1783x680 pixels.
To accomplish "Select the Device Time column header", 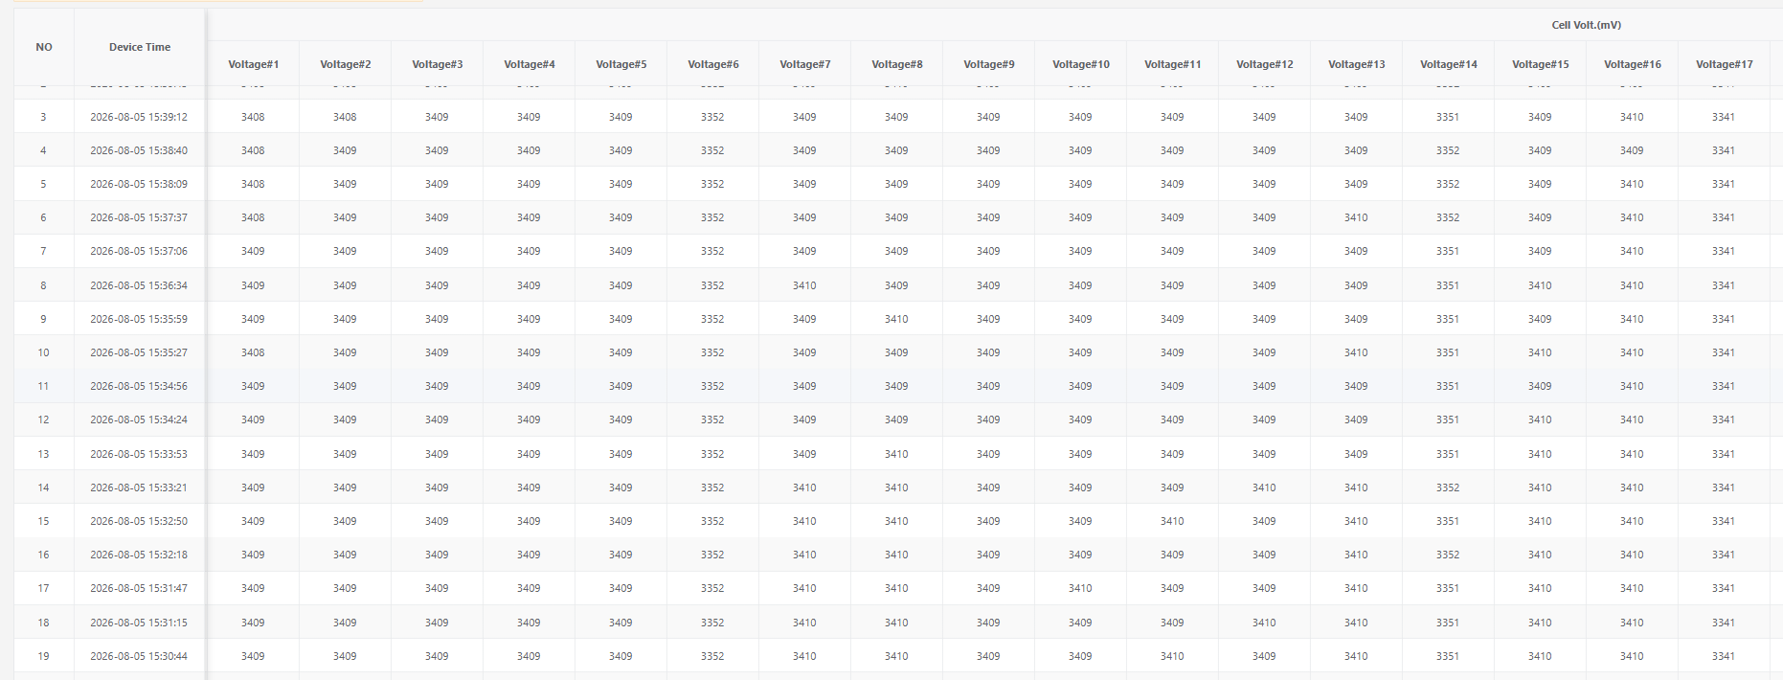I will pyautogui.click(x=140, y=47).
